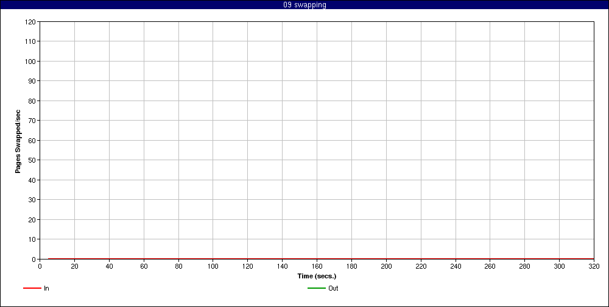This screenshot has width=609, height=307.
Task: Click the y-axis value 90
Action: [x=33, y=81]
